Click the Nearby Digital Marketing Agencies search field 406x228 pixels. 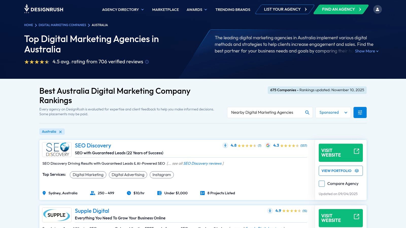[x=264, y=112]
